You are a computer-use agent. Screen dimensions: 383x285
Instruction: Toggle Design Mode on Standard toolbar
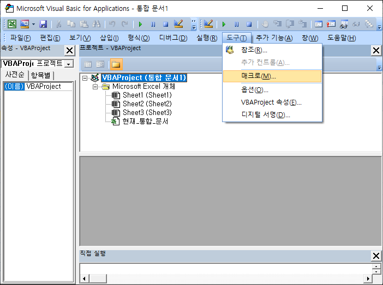(x=178, y=24)
